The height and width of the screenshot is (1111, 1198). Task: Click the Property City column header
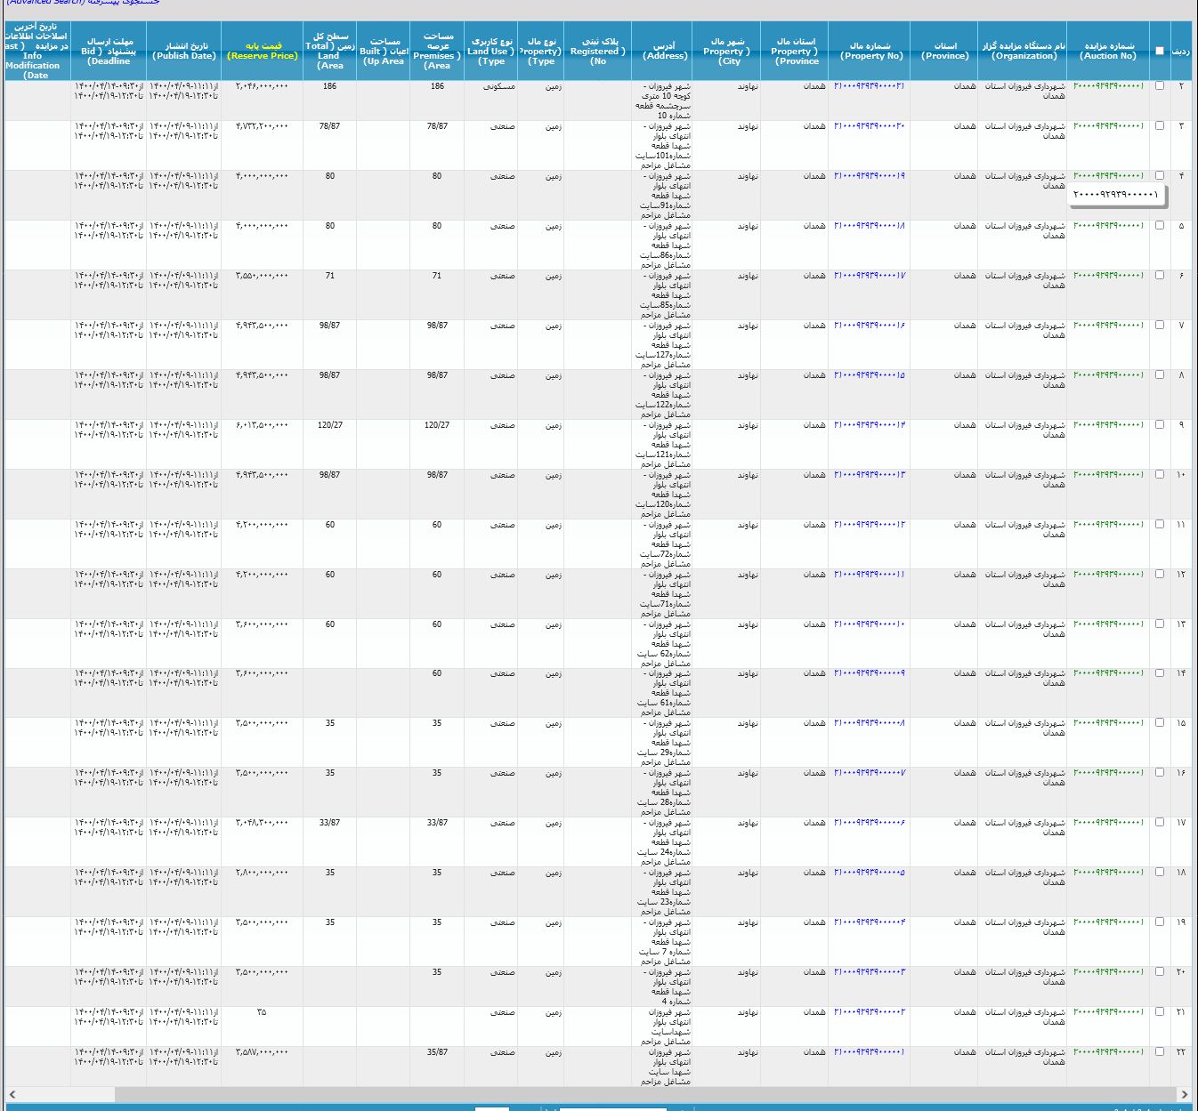pos(728,51)
